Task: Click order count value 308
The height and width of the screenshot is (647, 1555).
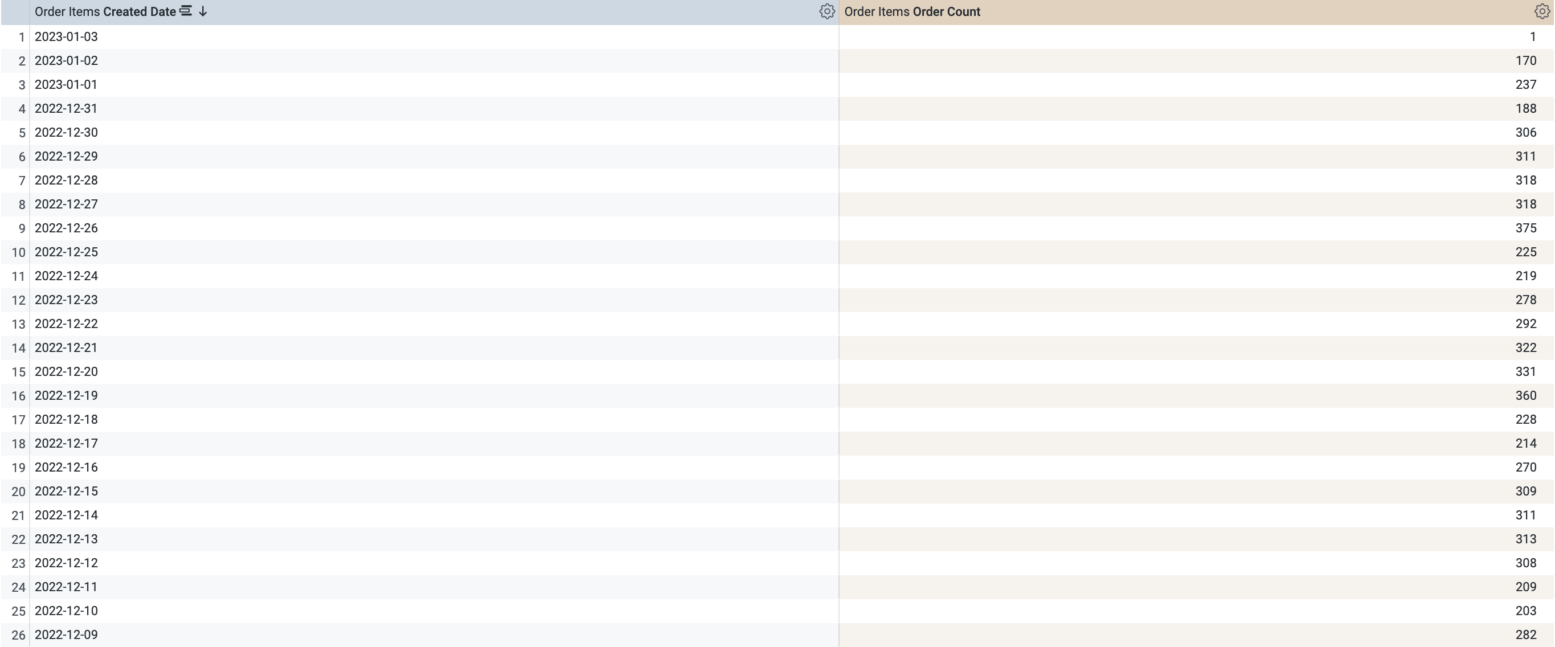Action: (x=1526, y=563)
